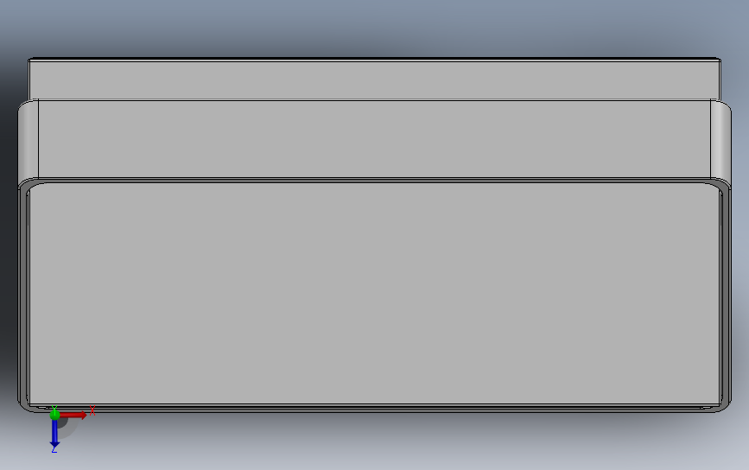This screenshot has width=749, height=470.
Task: Click the blue Z axis arrow
Action: [x=54, y=434]
